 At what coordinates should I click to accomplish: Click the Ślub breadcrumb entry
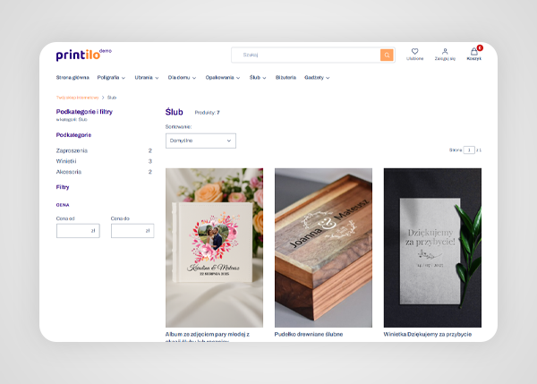pyautogui.click(x=112, y=98)
